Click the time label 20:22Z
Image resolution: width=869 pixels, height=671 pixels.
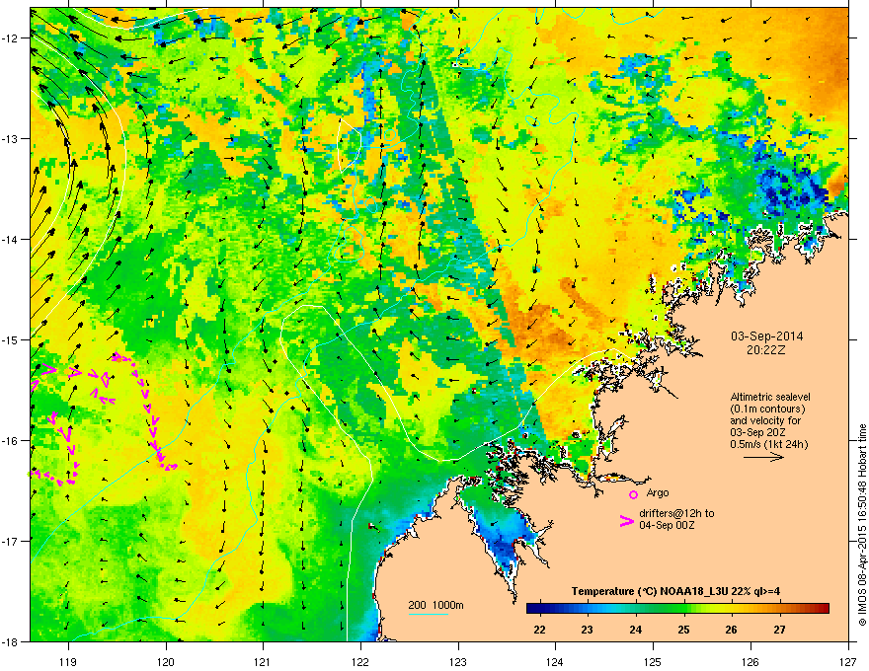pos(765,350)
